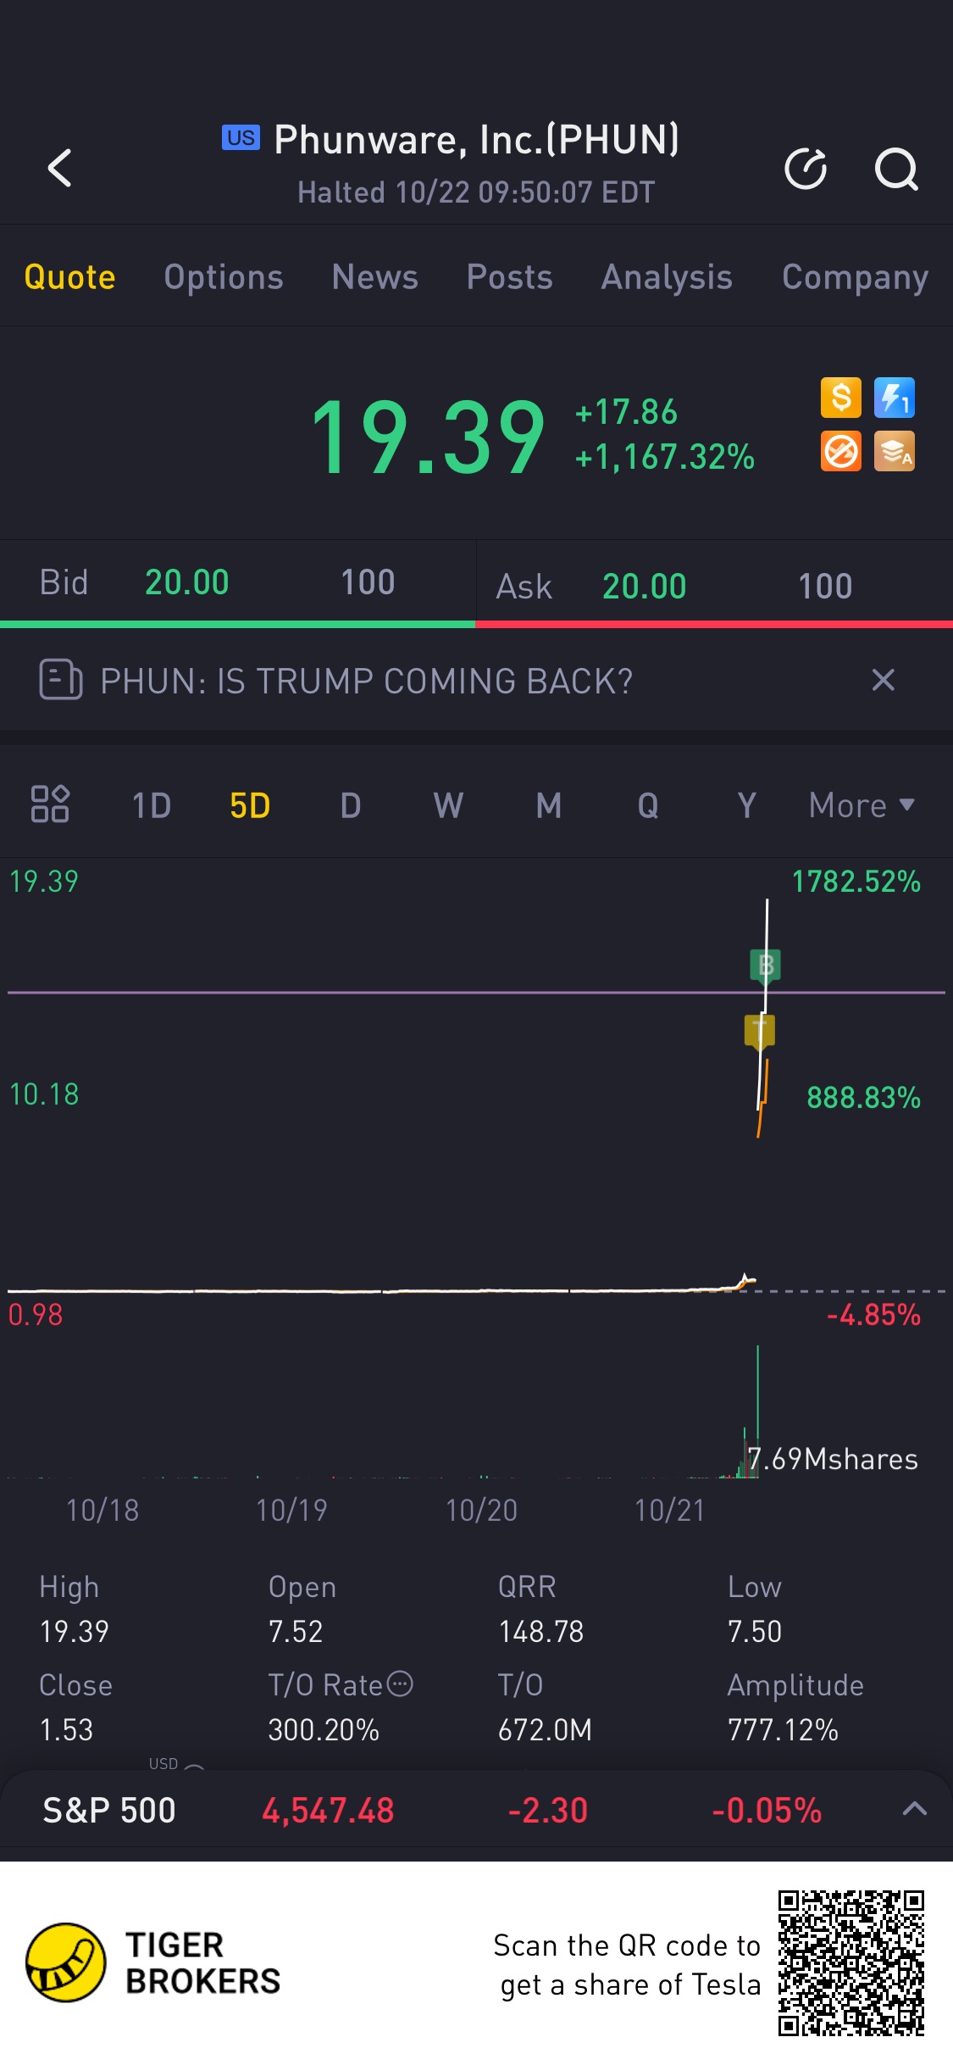Tap the refresh quote icon
Image resolution: width=953 pixels, height=2065 pixels.
click(x=806, y=168)
